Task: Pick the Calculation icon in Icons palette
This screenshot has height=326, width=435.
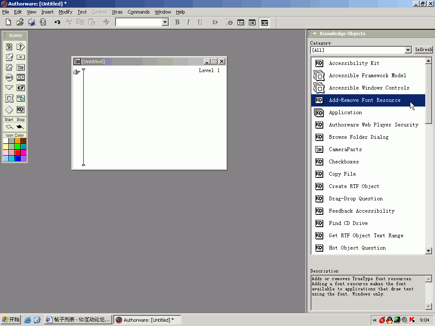Action: click(x=20, y=57)
